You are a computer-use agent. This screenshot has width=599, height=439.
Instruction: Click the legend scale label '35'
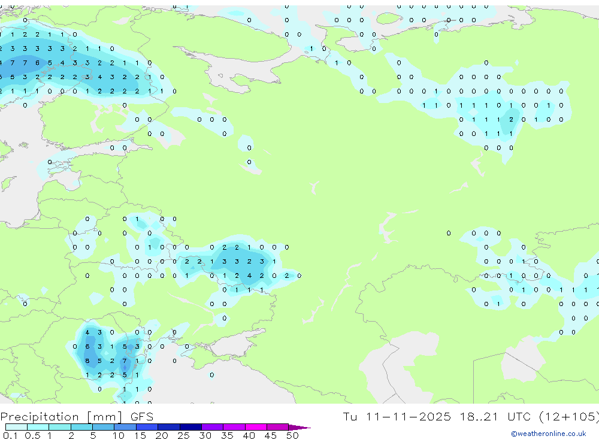tap(227, 435)
